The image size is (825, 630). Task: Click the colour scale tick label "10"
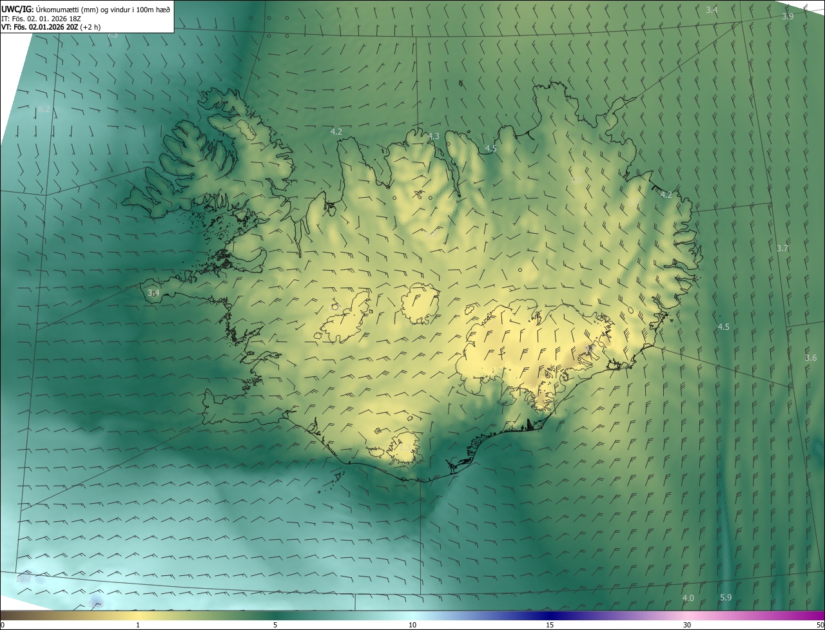tap(412, 625)
